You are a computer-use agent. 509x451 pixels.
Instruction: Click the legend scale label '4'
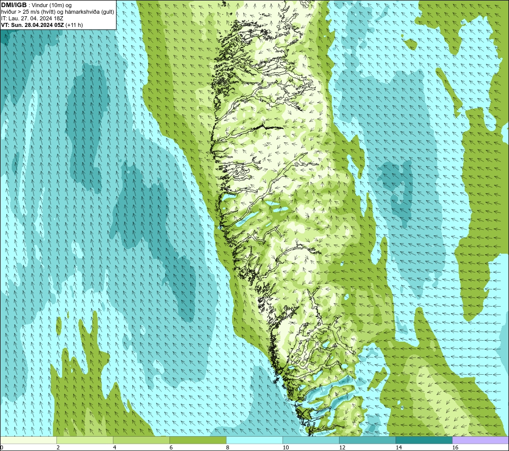[x=115, y=447]
